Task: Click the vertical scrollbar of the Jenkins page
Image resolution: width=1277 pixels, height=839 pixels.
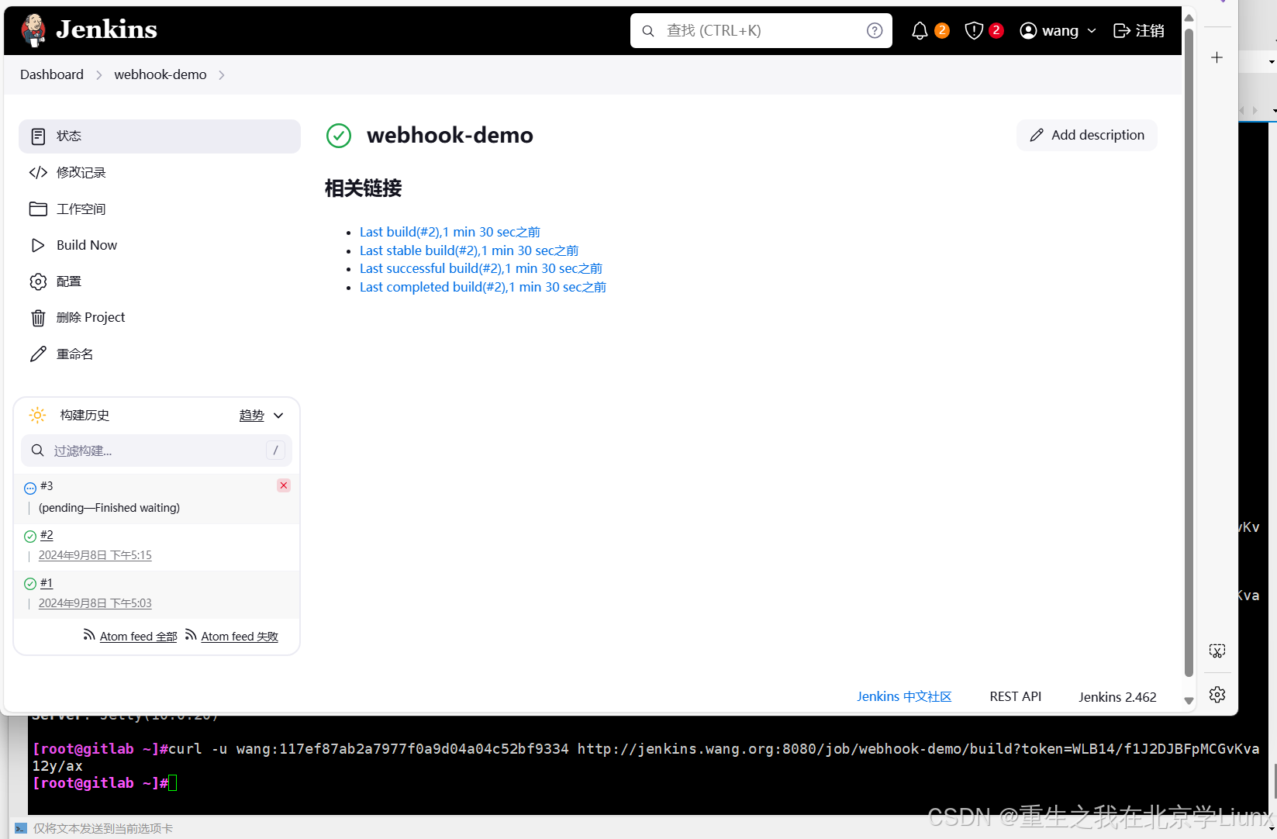Action: coord(1189,353)
